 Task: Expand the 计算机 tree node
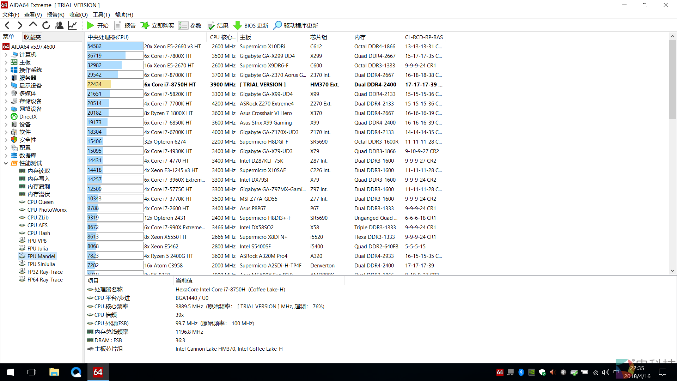[6, 55]
